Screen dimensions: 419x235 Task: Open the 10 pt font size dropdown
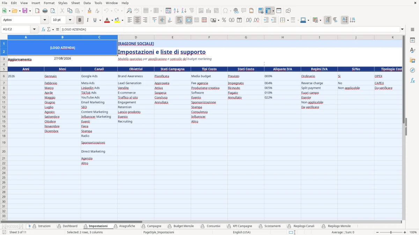coord(70,20)
